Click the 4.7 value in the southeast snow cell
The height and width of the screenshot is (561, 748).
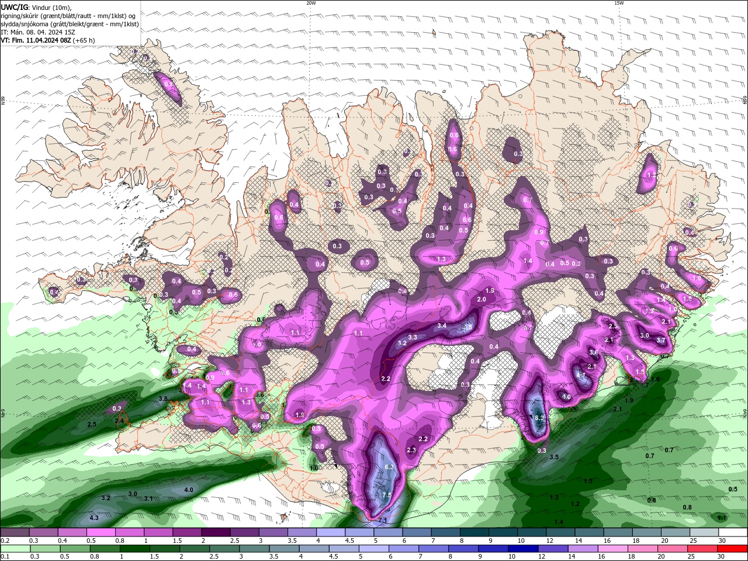pyautogui.click(x=581, y=375)
